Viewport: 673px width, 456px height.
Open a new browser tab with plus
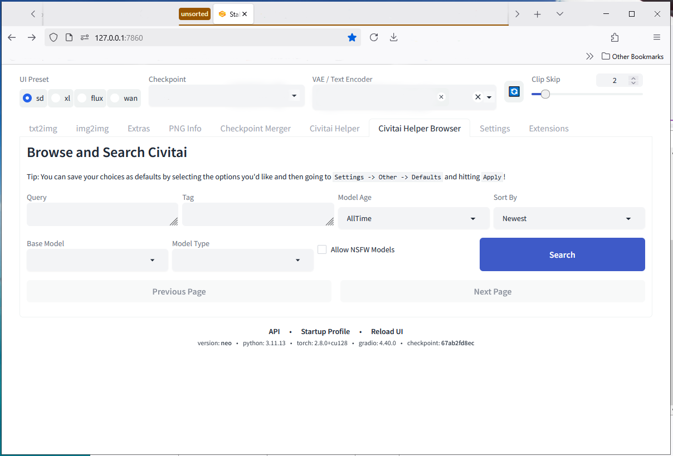point(537,14)
